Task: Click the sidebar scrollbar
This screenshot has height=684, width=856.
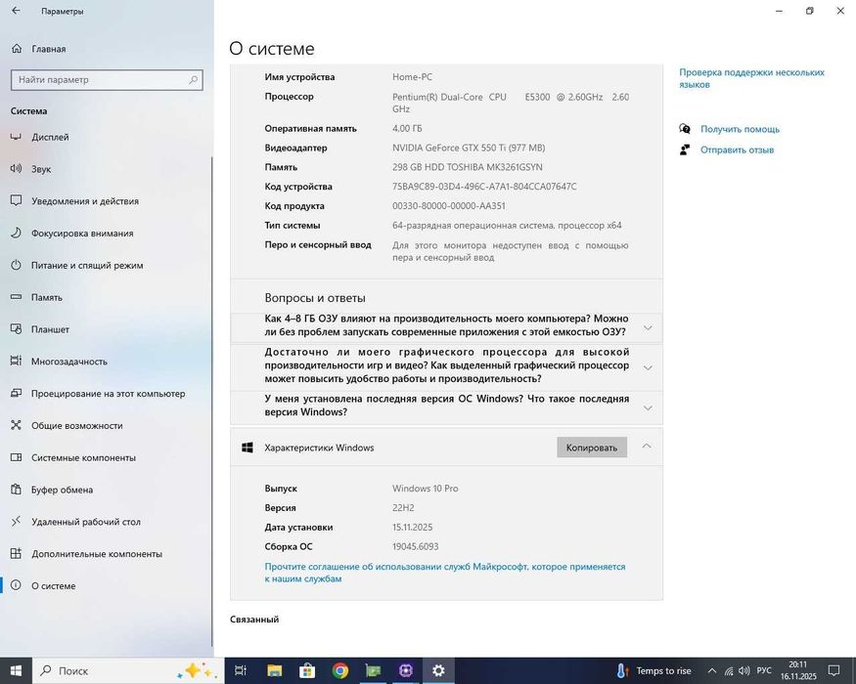Action: tap(212, 401)
